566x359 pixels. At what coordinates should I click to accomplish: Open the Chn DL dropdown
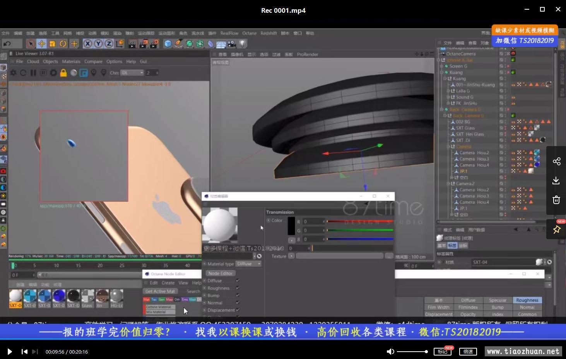pyautogui.click(x=132, y=73)
